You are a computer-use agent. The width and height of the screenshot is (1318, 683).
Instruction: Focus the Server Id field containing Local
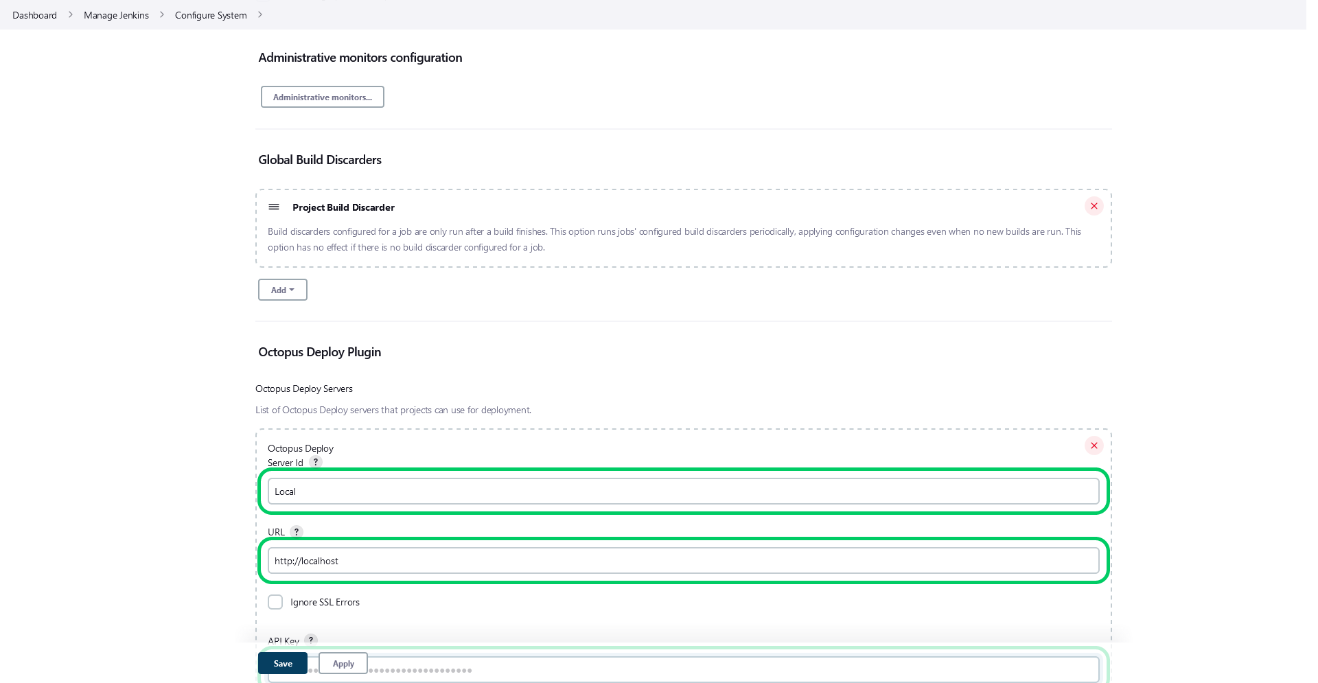click(x=684, y=491)
